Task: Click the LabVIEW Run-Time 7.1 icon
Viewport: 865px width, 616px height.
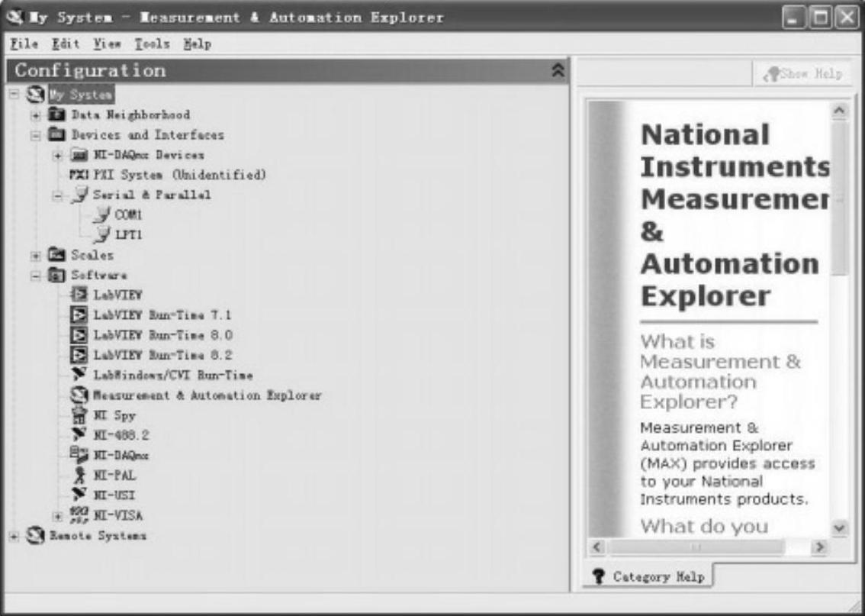Action: pos(79,314)
